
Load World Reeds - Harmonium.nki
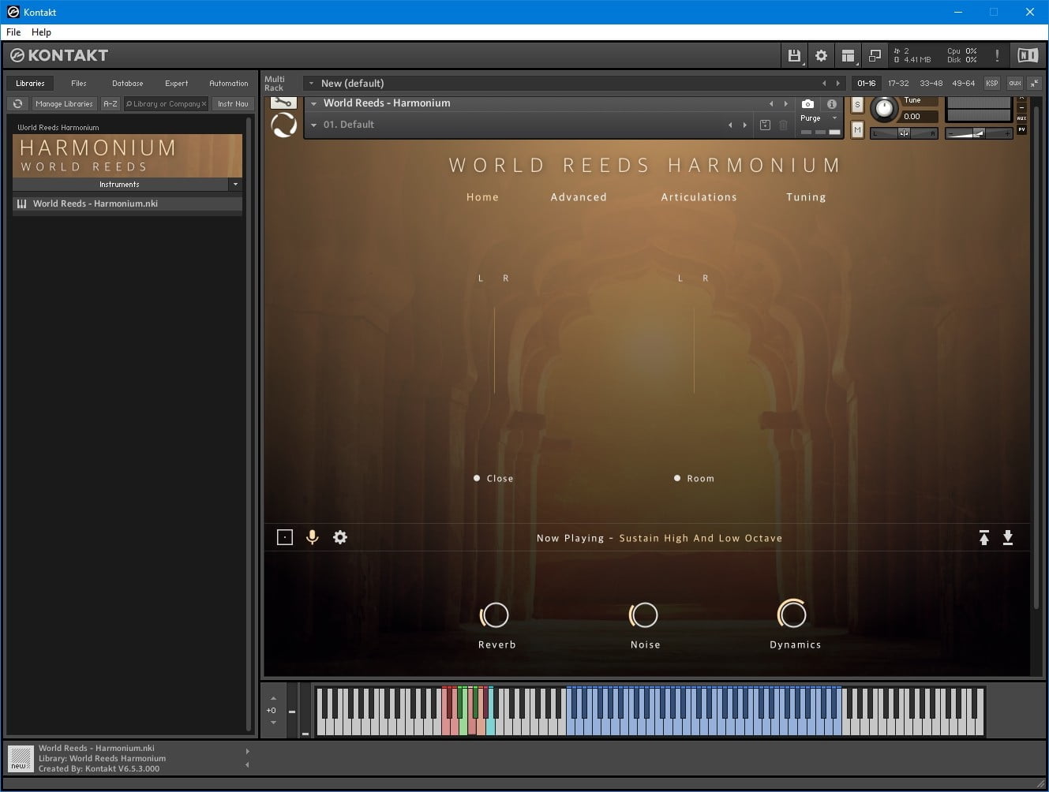click(127, 204)
